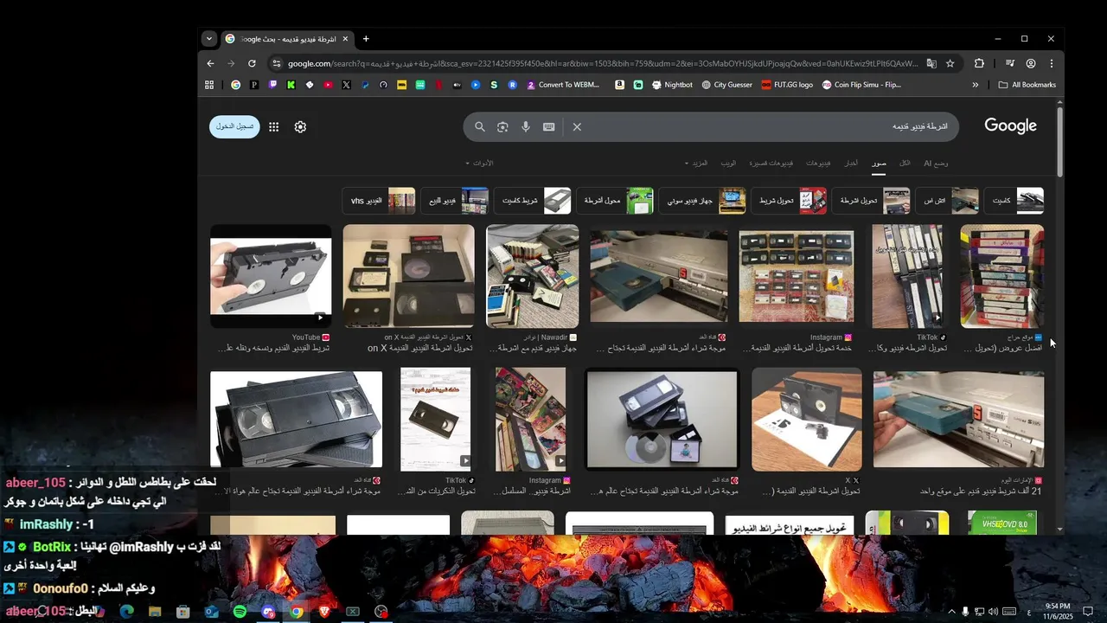Expand the الأدوات (Tools) options
This screenshot has width=1107, height=623.
(x=479, y=163)
